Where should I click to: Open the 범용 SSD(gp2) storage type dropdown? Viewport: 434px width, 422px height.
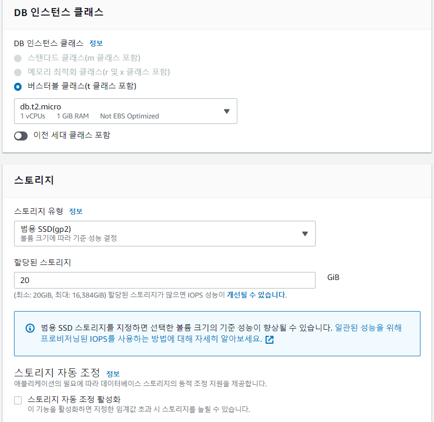165,233
